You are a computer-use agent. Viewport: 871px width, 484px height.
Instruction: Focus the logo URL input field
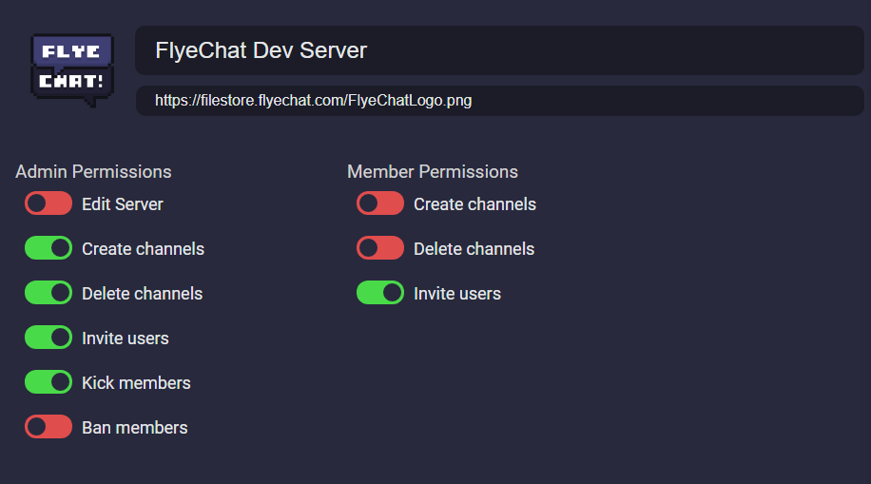pos(498,100)
